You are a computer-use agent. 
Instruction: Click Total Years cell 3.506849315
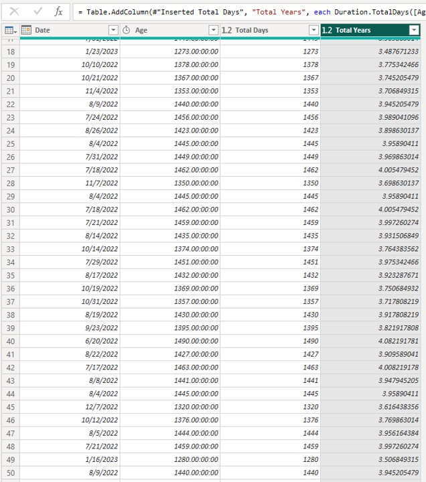pos(370,459)
